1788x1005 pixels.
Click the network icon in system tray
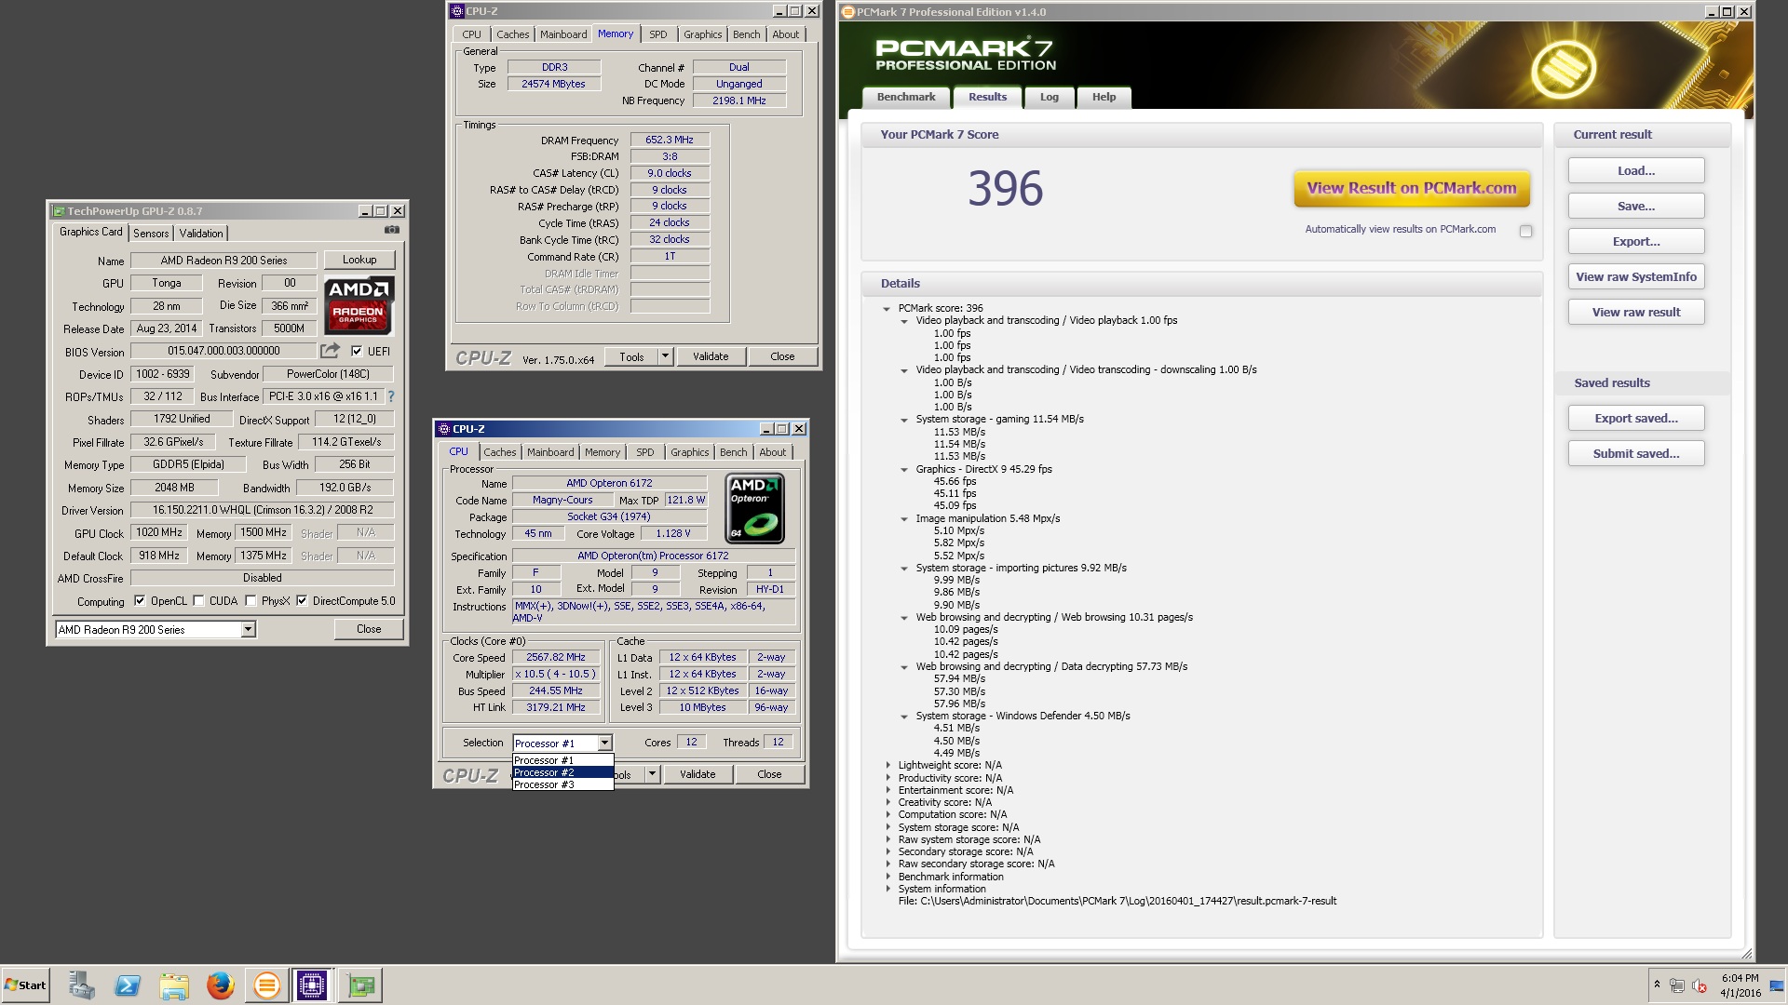(x=1677, y=985)
